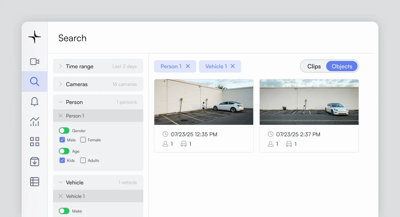400x217 pixels.
Task: Click vehicle count icon on 2:37 PM card
Action: pos(289,144)
